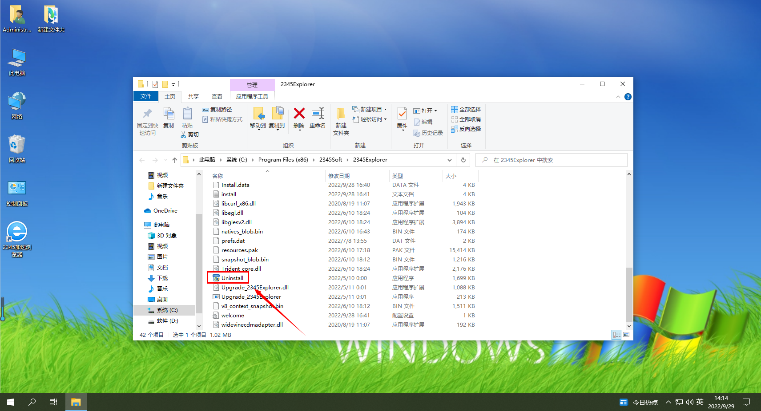Open the Windows Start button
This screenshot has width=761, height=411.
(x=11, y=402)
